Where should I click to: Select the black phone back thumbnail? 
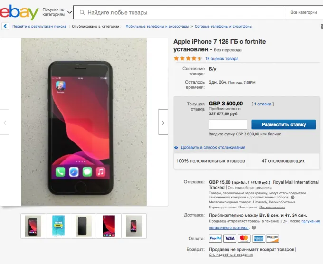pos(84,226)
